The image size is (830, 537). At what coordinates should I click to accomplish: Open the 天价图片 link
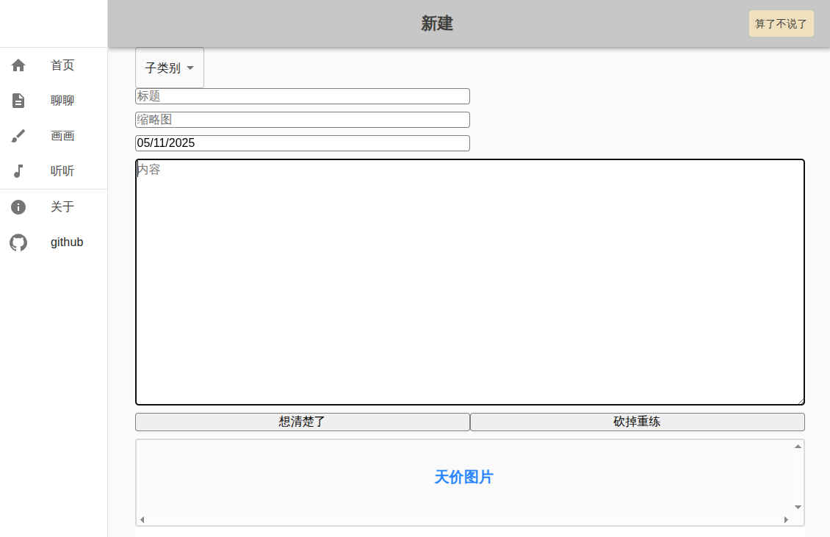tap(463, 477)
